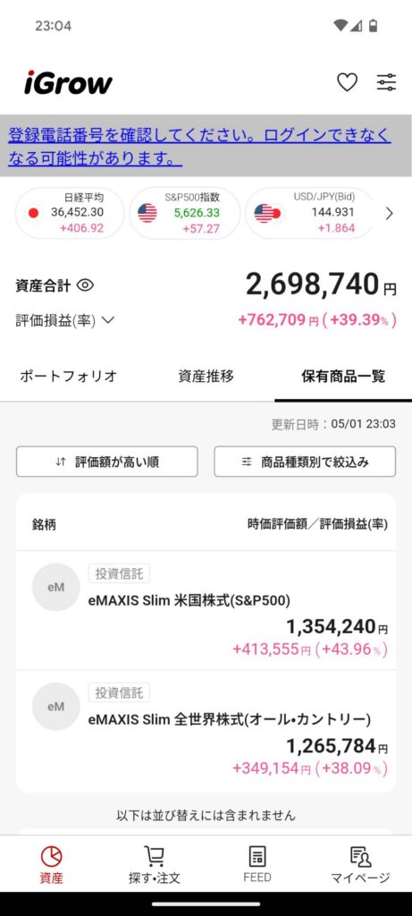This screenshot has height=916, width=412.
Task: Tap the 日経平均 index chip
Action: click(70, 213)
